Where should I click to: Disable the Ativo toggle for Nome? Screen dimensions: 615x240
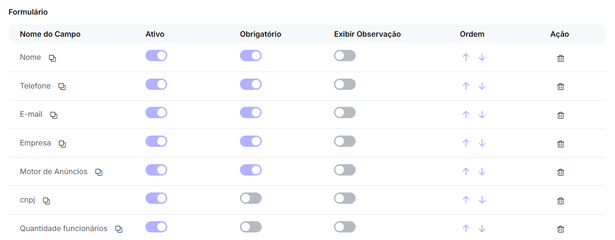(156, 56)
